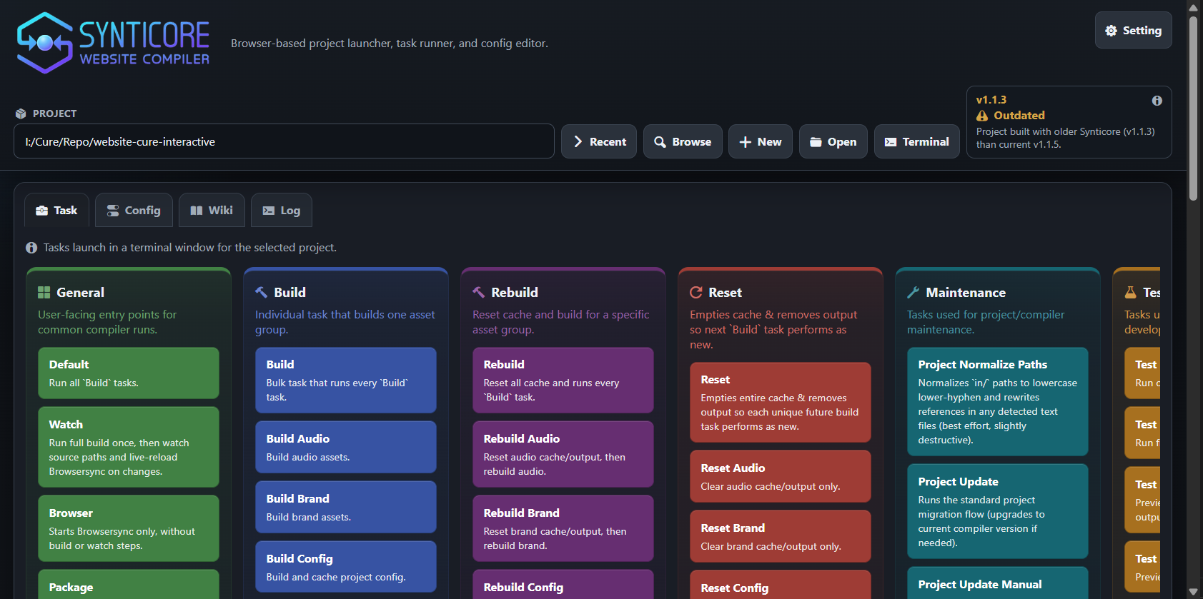The width and height of the screenshot is (1203, 599).
Task: Switch to the Config tab
Action: (134, 211)
